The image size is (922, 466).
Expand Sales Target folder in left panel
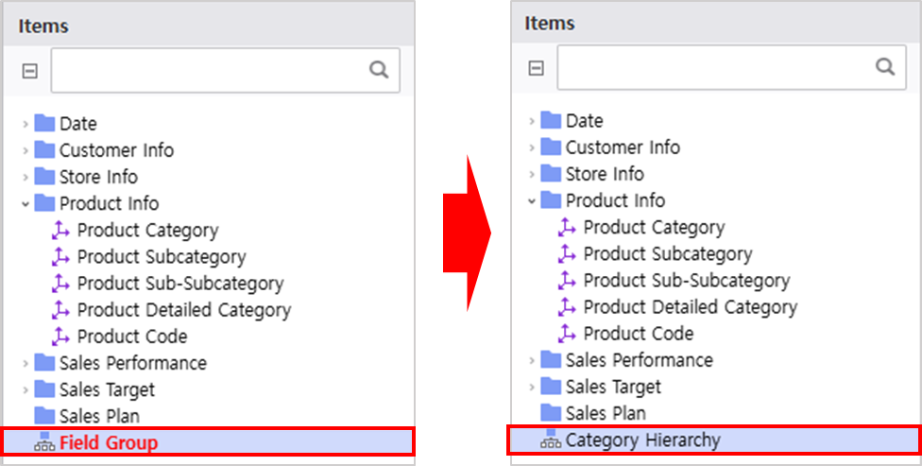click(26, 389)
